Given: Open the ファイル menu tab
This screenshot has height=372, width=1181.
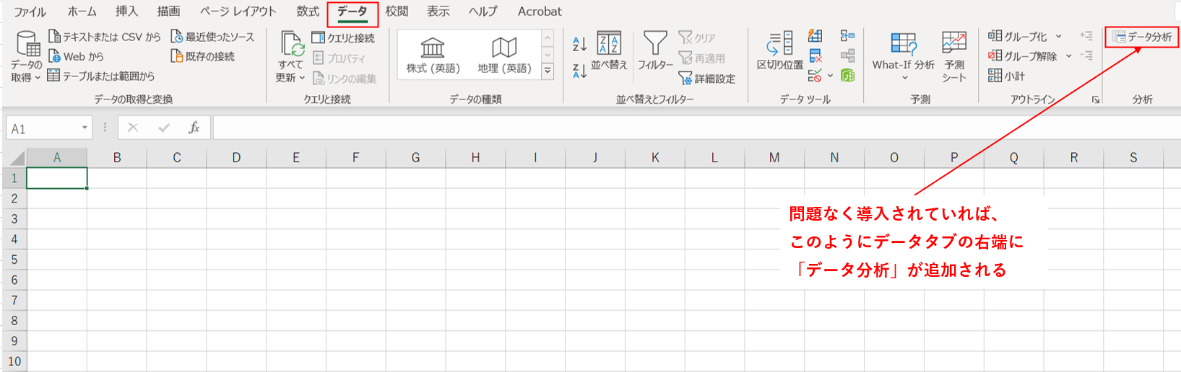Looking at the screenshot, I should tap(30, 12).
